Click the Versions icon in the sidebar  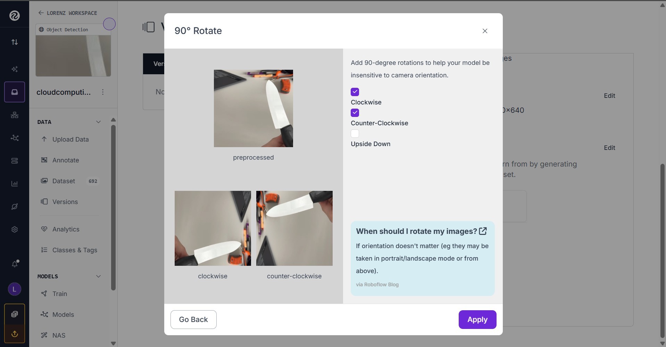coord(44,202)
